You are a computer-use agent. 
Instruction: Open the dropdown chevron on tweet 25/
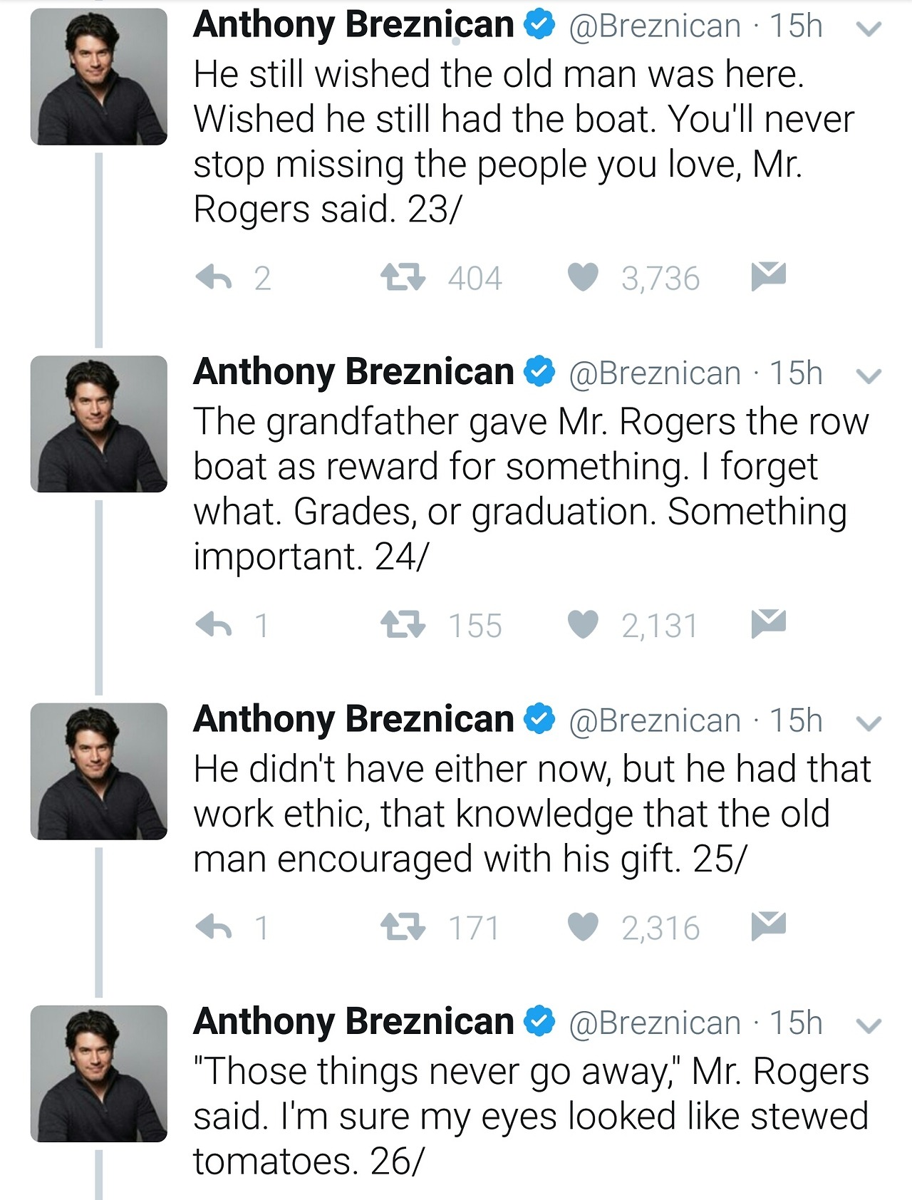869,724
